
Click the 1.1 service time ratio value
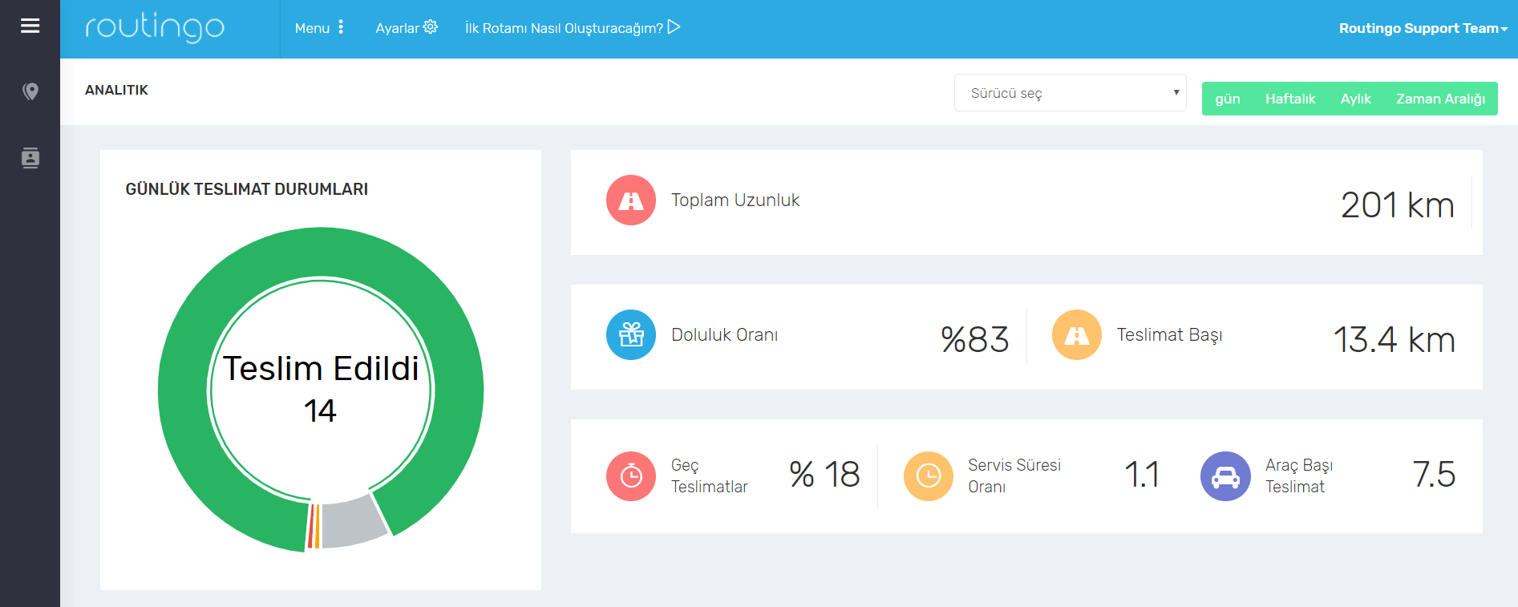click(1142, 474)
